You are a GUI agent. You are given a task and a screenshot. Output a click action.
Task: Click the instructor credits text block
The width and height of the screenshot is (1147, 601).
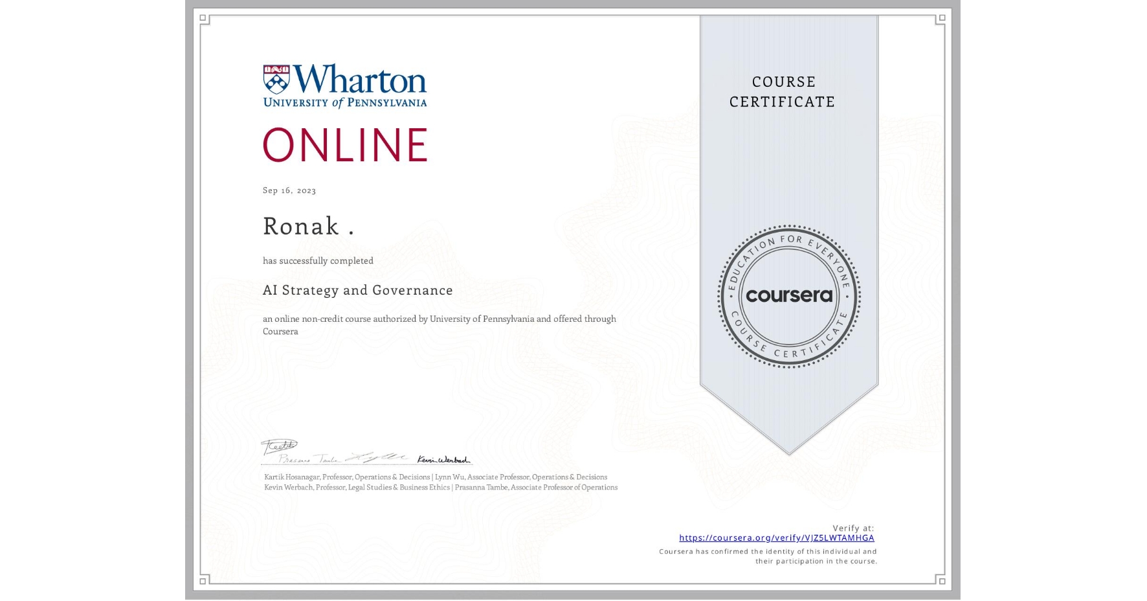click(x=440, y=482)
